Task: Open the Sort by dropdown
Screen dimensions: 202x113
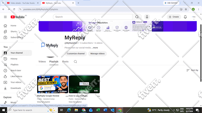Action: (x=192, y=70)
